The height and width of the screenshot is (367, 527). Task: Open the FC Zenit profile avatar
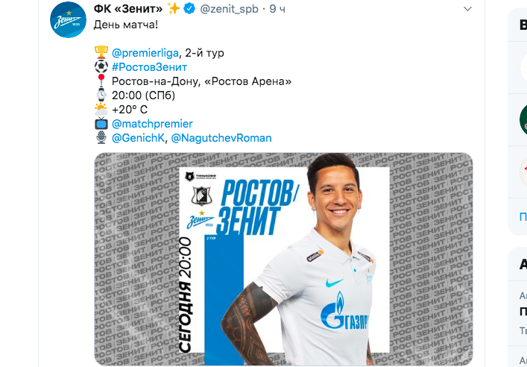[x=69, y=19]
